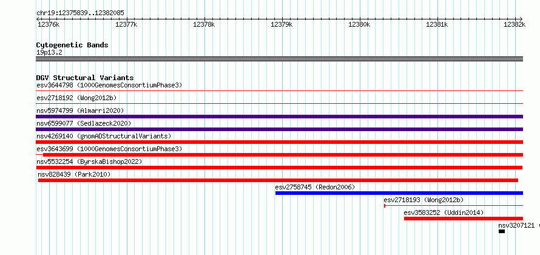Click the red bar of esv3583252
The height and width of the screenshot is (255, 540).
[x=464, y=219]
